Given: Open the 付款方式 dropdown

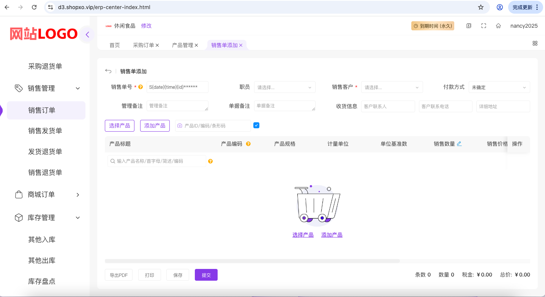Looking at the screenshot, I should coord(499,87).
